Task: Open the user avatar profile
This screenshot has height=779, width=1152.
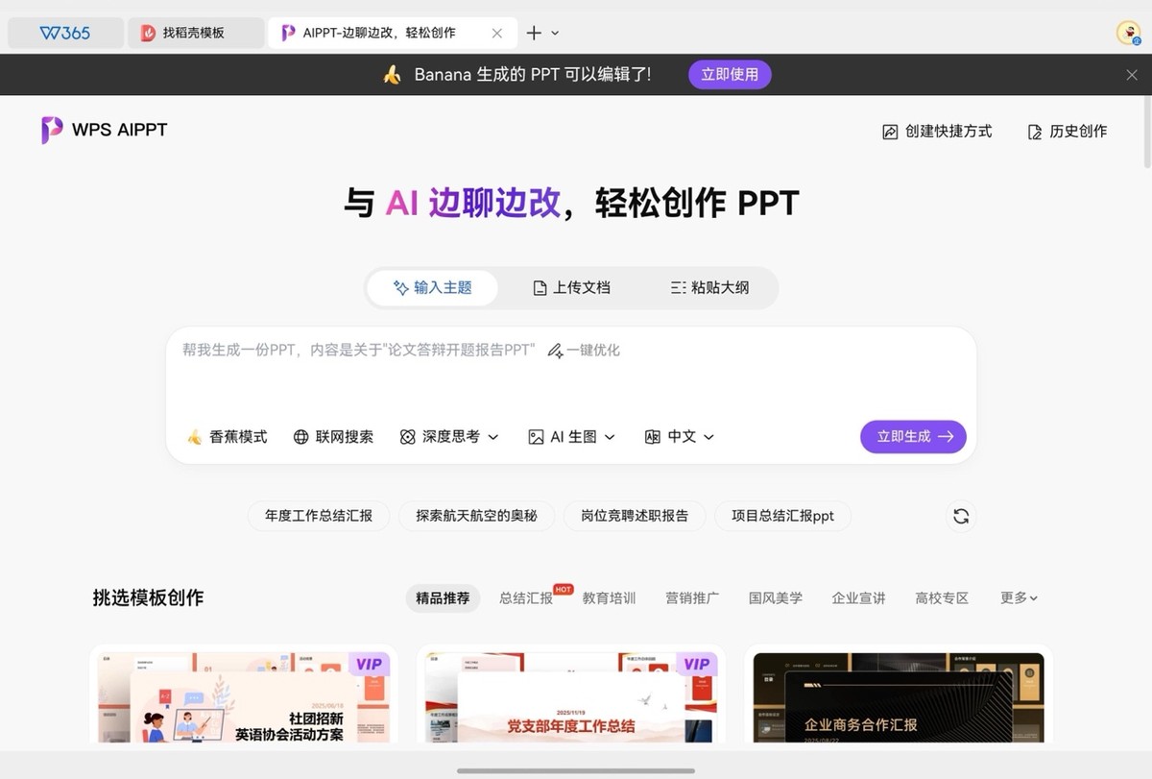Action: (1128, 33)
